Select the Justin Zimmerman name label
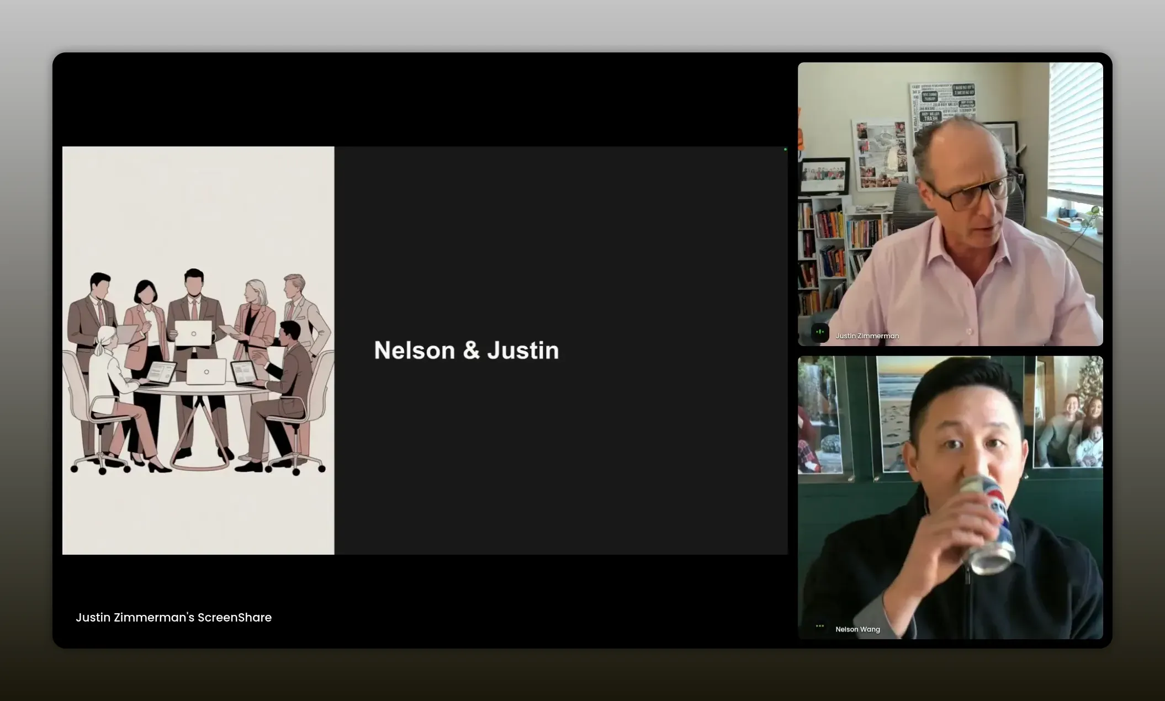This screenshot has width=1165, height=701. coord(867,336)
